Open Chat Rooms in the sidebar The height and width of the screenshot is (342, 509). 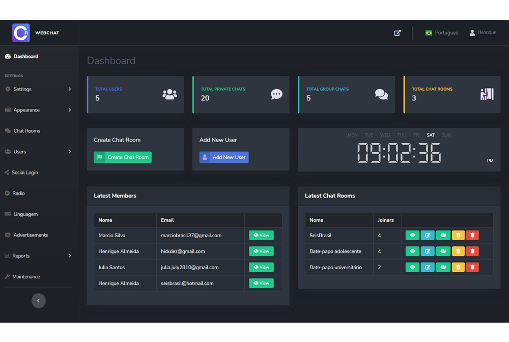pos(26,131)
